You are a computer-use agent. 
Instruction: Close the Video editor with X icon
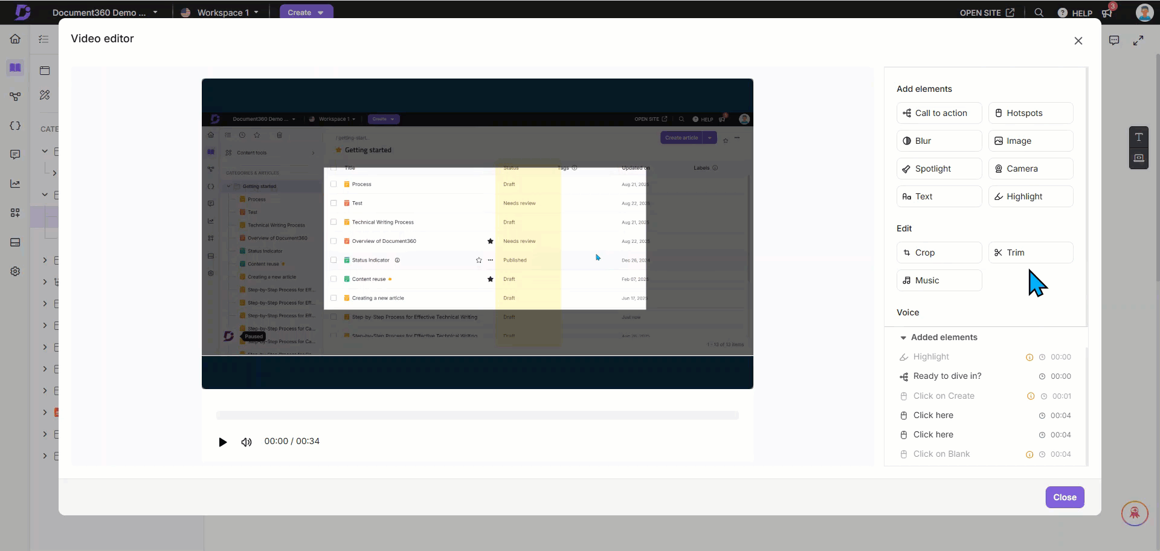1078,40
